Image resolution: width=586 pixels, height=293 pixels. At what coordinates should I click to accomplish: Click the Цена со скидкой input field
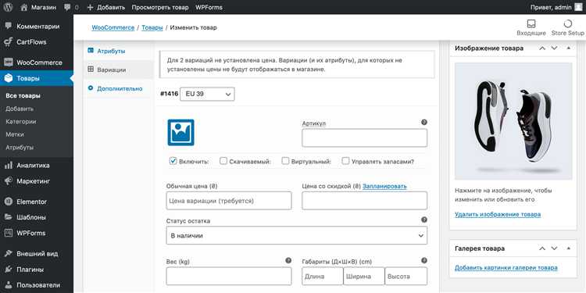pyautogui.click(x=364, y=201)
